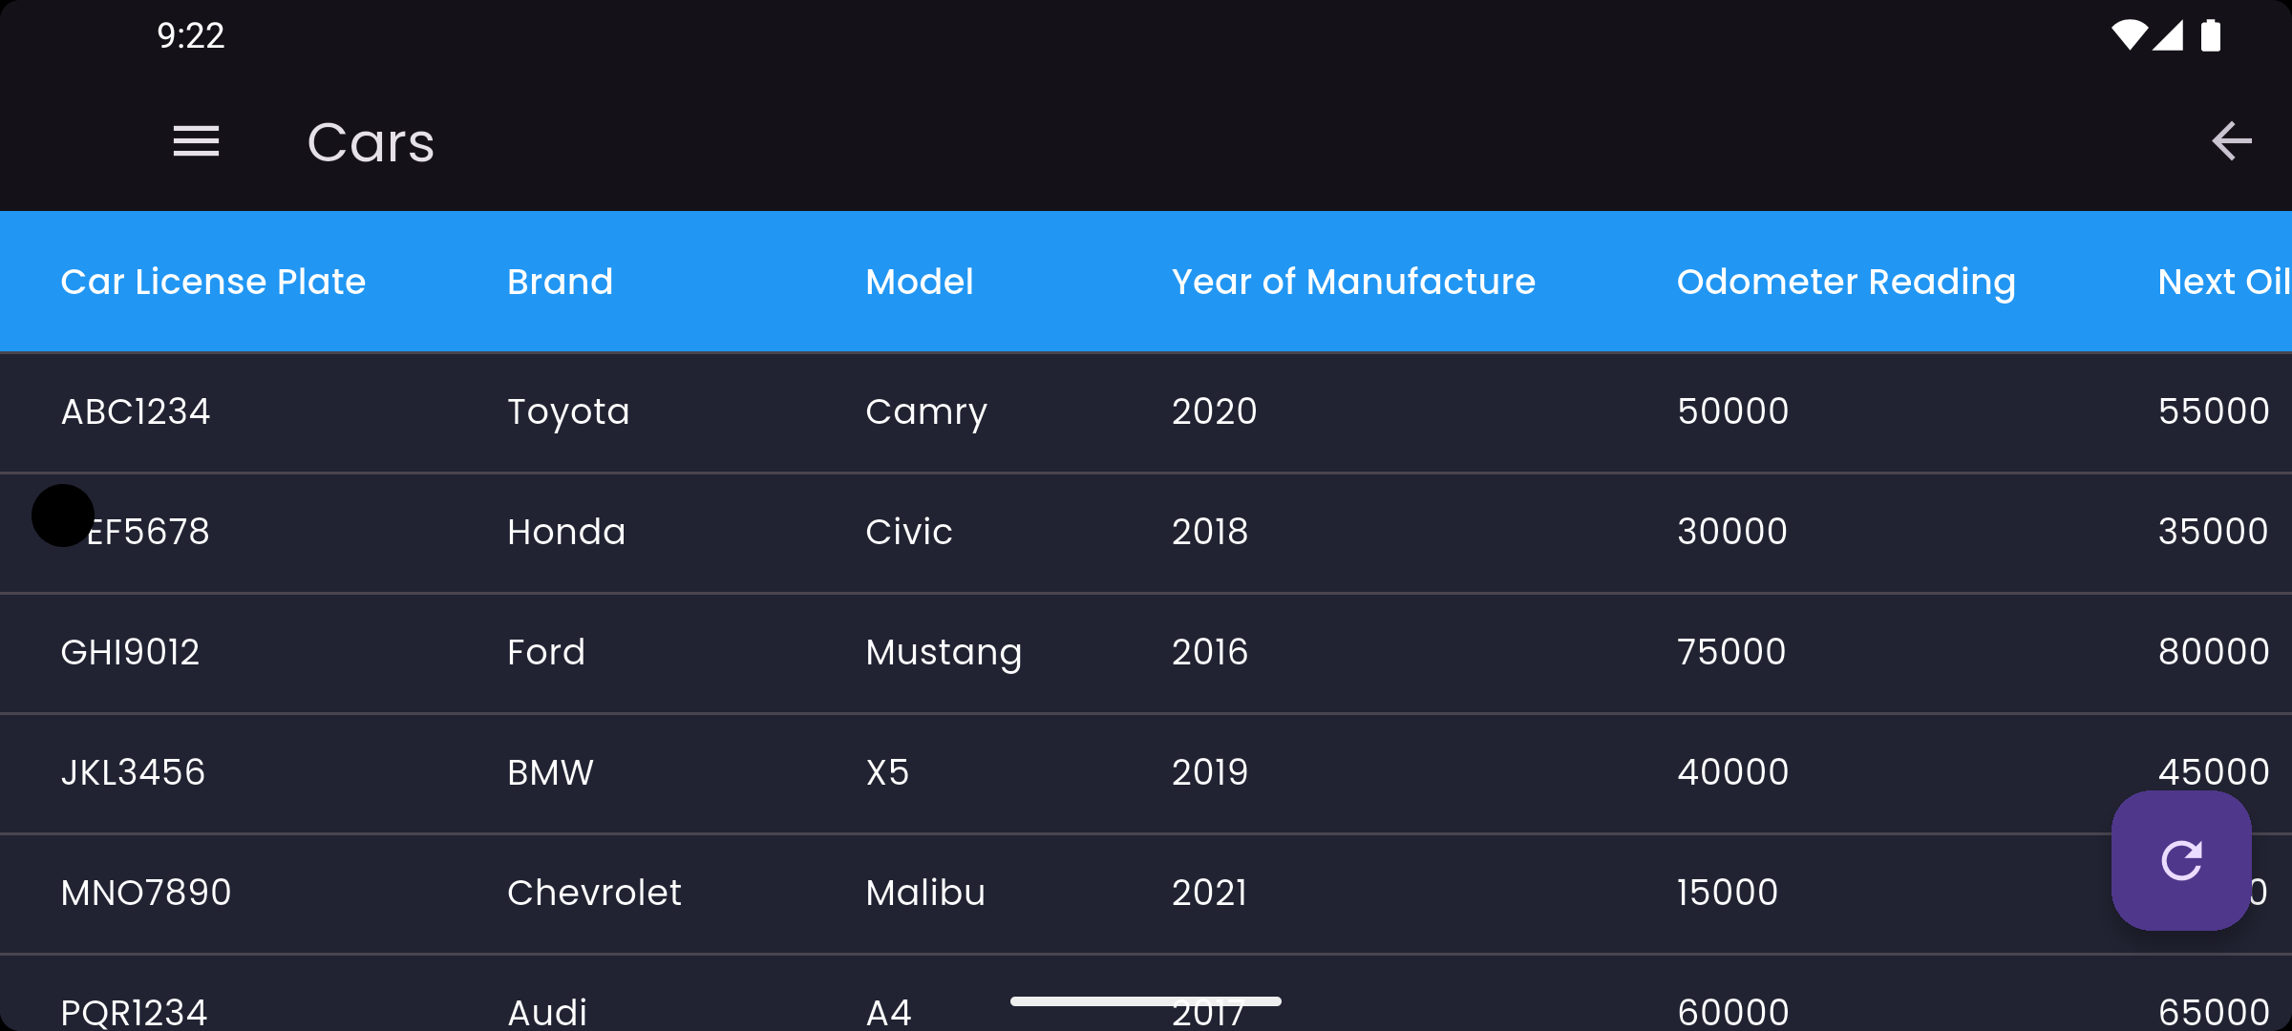The image size is (2292, 1031).
Task: Tap the Odometer Reading column header
Action: tap(1845, 282)
